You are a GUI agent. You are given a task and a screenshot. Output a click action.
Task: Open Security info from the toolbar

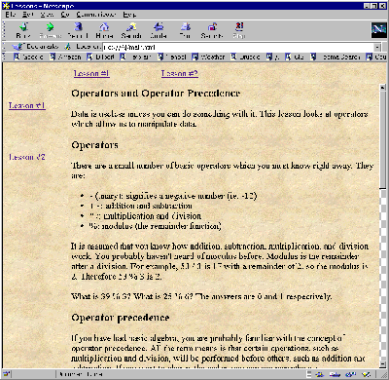pos(212,30)
